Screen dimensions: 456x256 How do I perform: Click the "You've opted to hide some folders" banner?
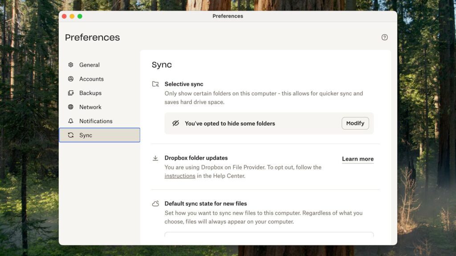click(230, 124)
